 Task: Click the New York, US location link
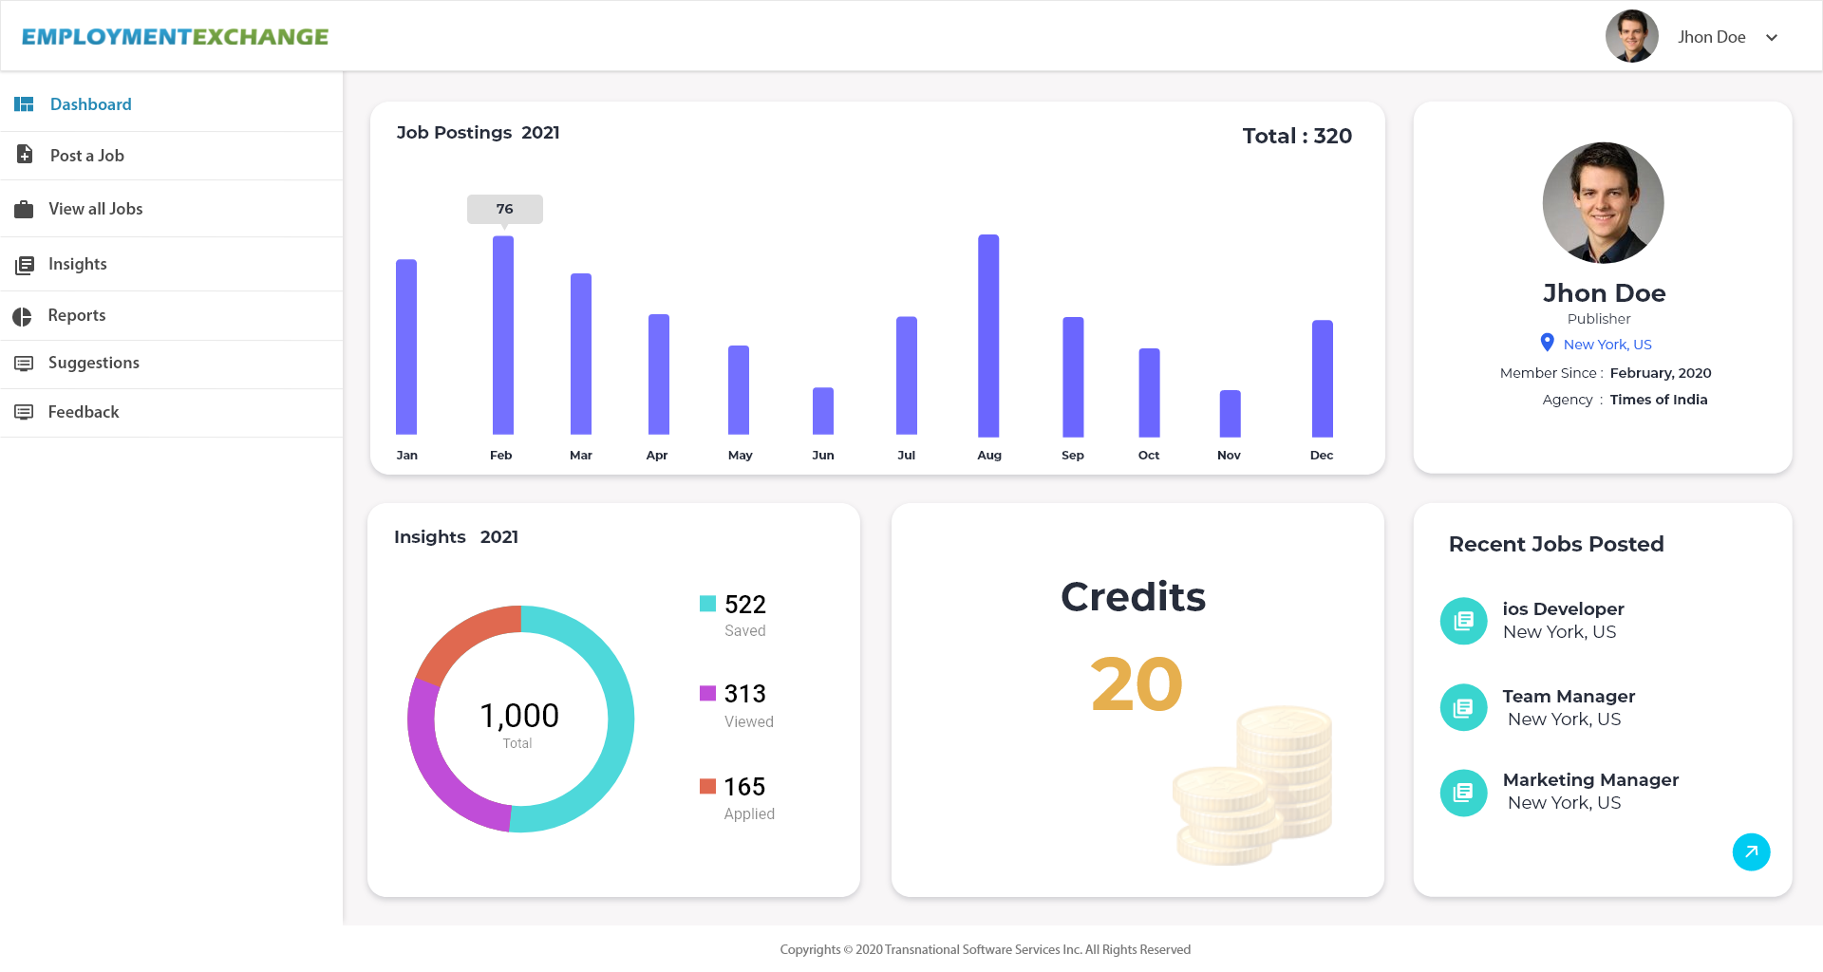1607,344
